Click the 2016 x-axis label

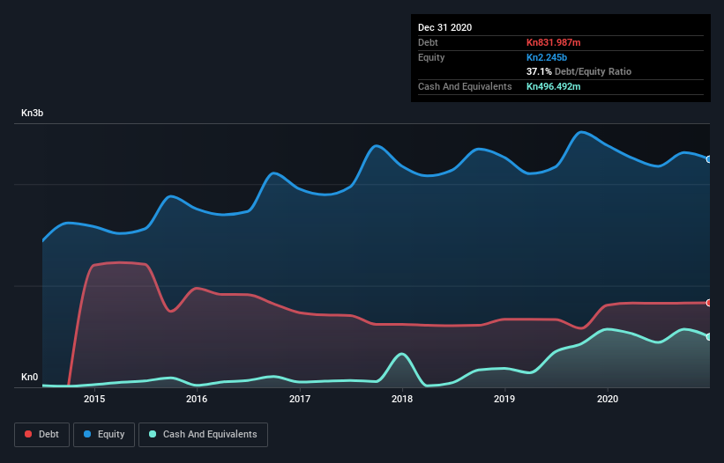point(197,399)
